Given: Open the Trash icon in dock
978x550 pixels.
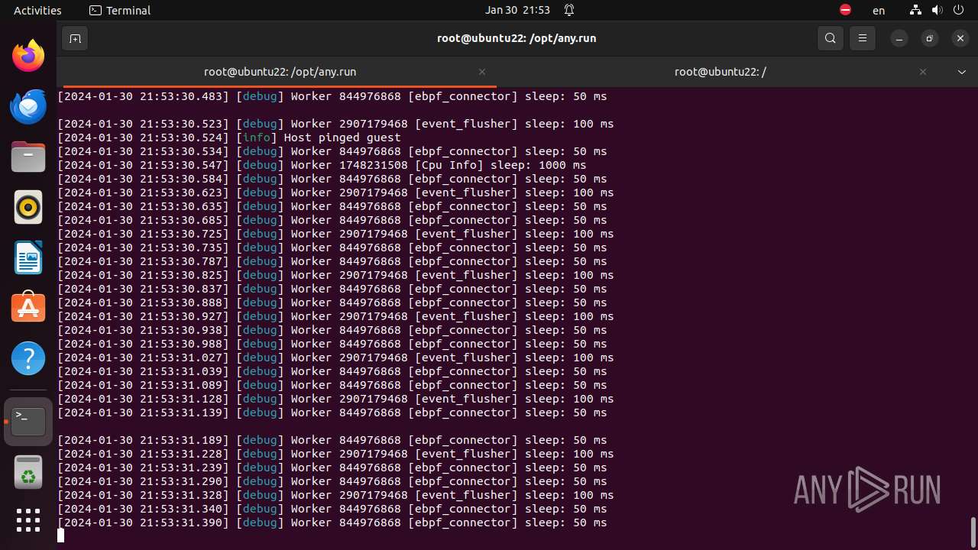Looking at the screenshot, I should click(28, 472).
